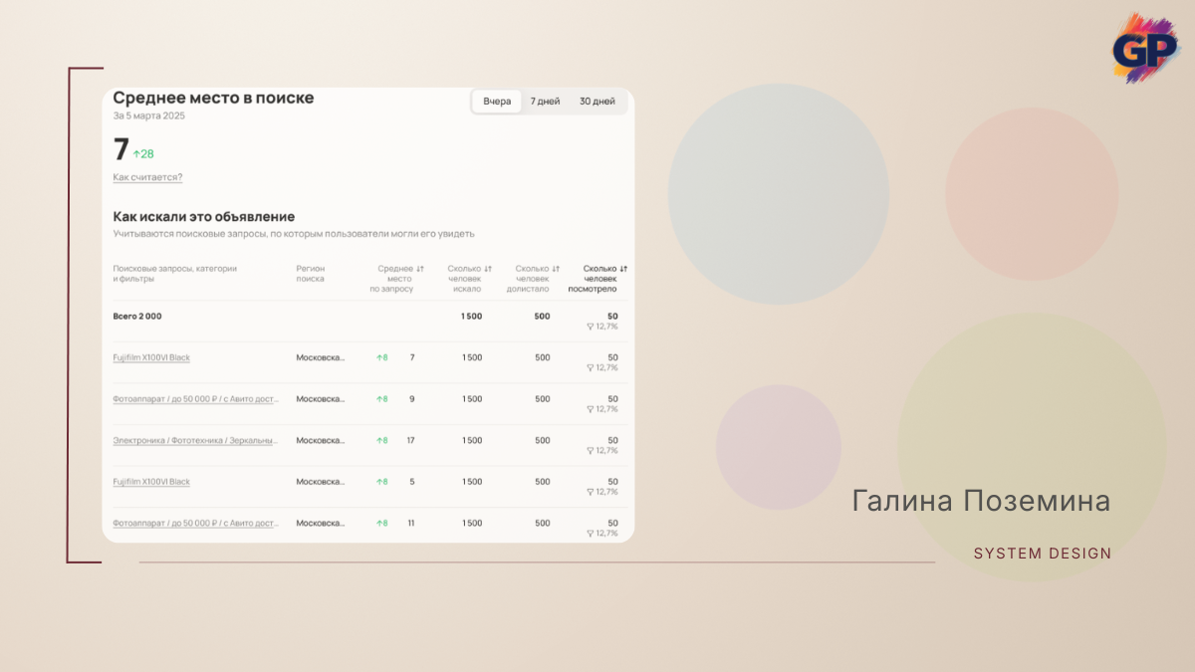The image size is (1195, 672).
Task: Click the За 5 марта 2025 date text
Action: (x=149, y=115)
